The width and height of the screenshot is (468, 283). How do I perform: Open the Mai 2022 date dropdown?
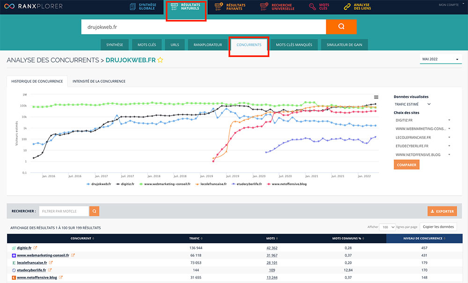coord(440,59)
